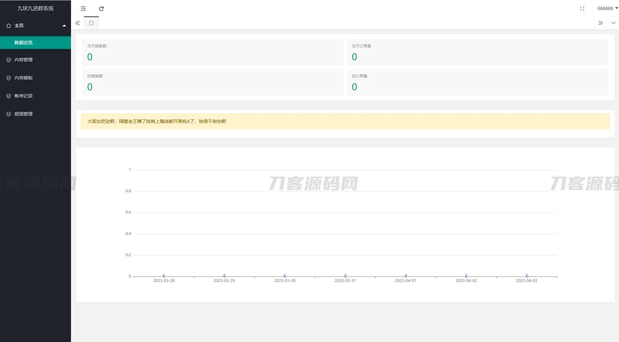Open the tab options chevron at far right
This screenshot has width=619, height=342.
pos(613,23)
